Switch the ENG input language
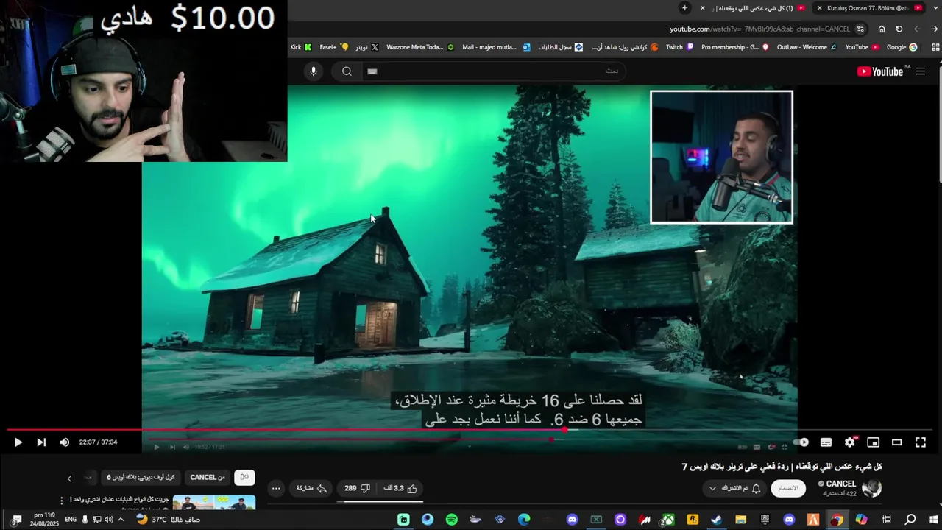Viewport: 942px width, 530px height. [71, 520]
